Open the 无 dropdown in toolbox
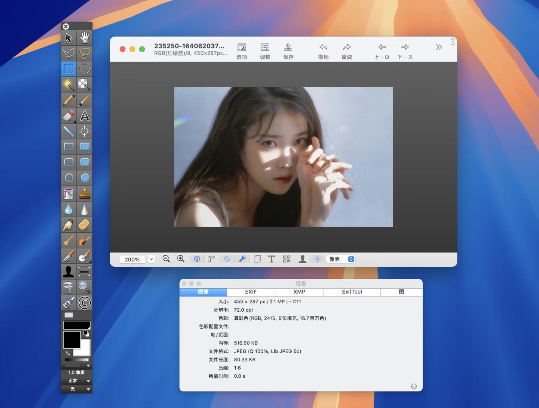The image size is (539, 408). pyautogui.click(x=77, y=389)
